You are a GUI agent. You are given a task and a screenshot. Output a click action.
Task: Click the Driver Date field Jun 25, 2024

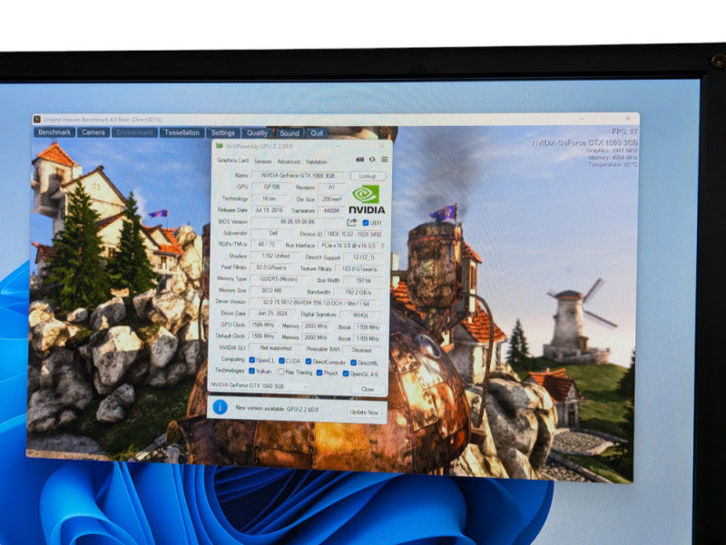(x=273, y=314)
